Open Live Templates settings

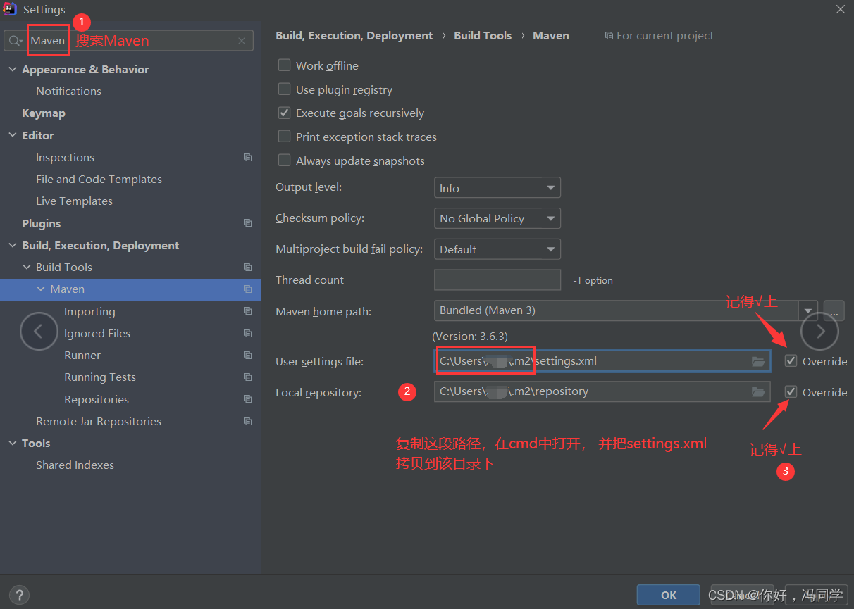[x=74, y=201]
